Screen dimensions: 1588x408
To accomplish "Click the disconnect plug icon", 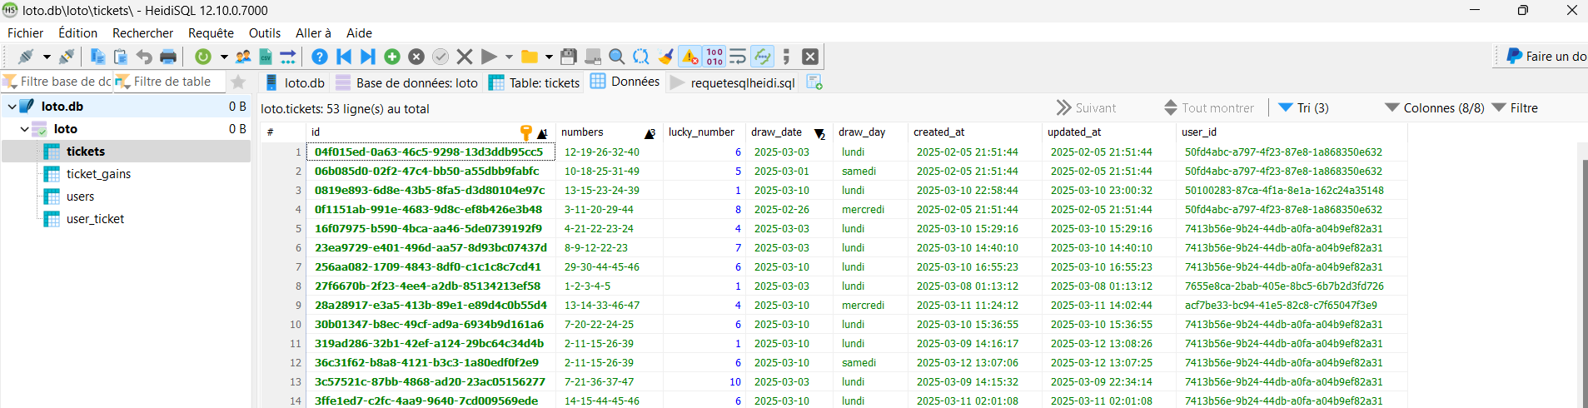I will (67, 57).
